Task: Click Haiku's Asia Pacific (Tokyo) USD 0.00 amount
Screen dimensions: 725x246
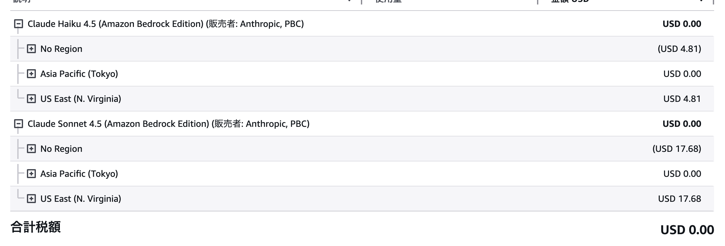Action: [682, 74]
